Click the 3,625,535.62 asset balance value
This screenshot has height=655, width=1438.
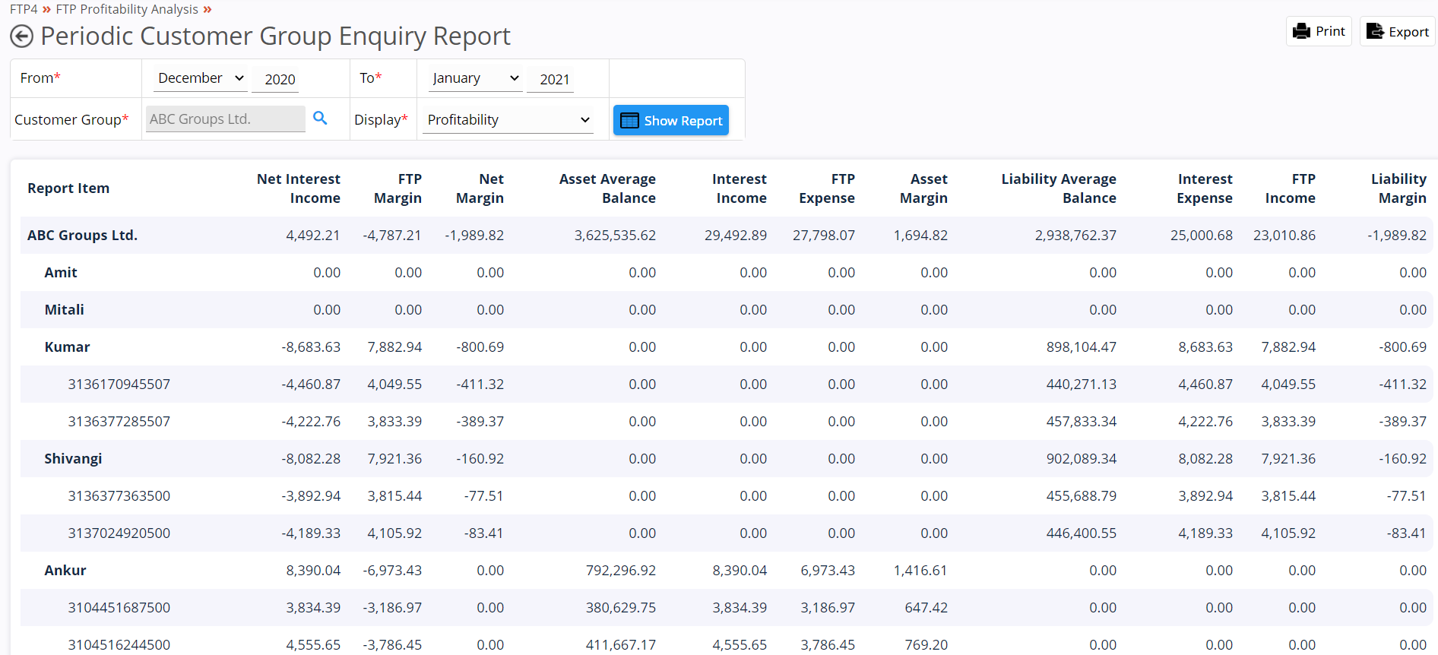coord(615,236)
